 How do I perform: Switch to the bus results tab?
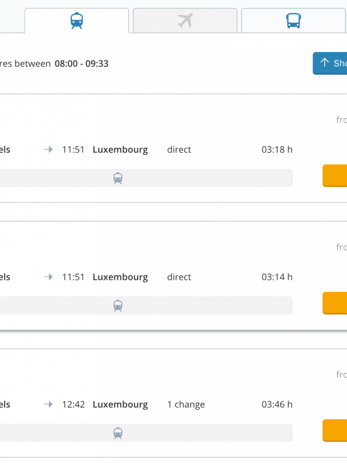(293, 20)
